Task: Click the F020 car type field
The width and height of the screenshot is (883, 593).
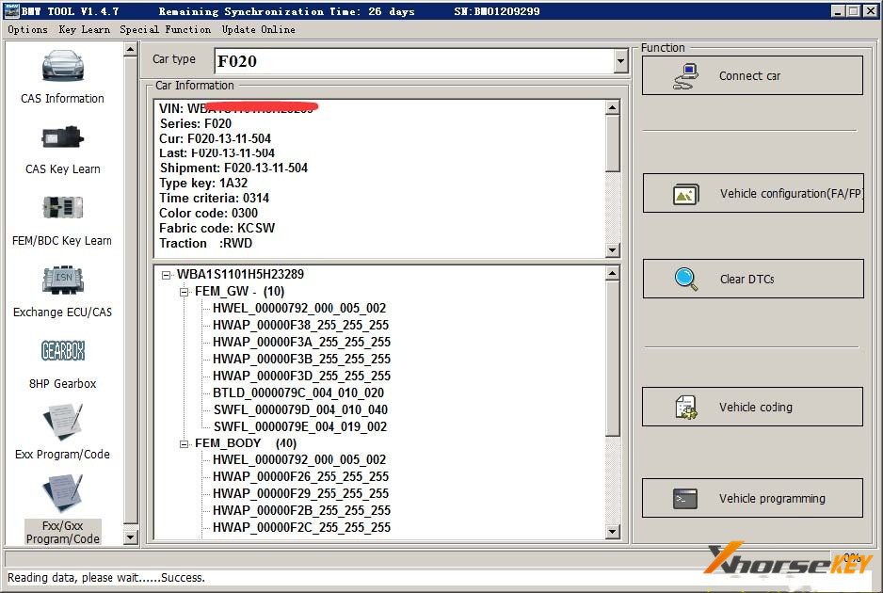Action: pos(414,61)
